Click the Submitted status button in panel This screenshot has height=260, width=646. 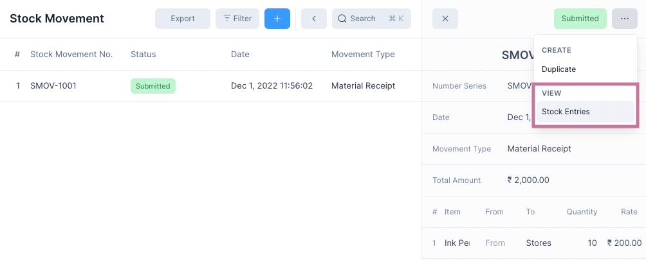pyautogui.click(x=580, y=19)
